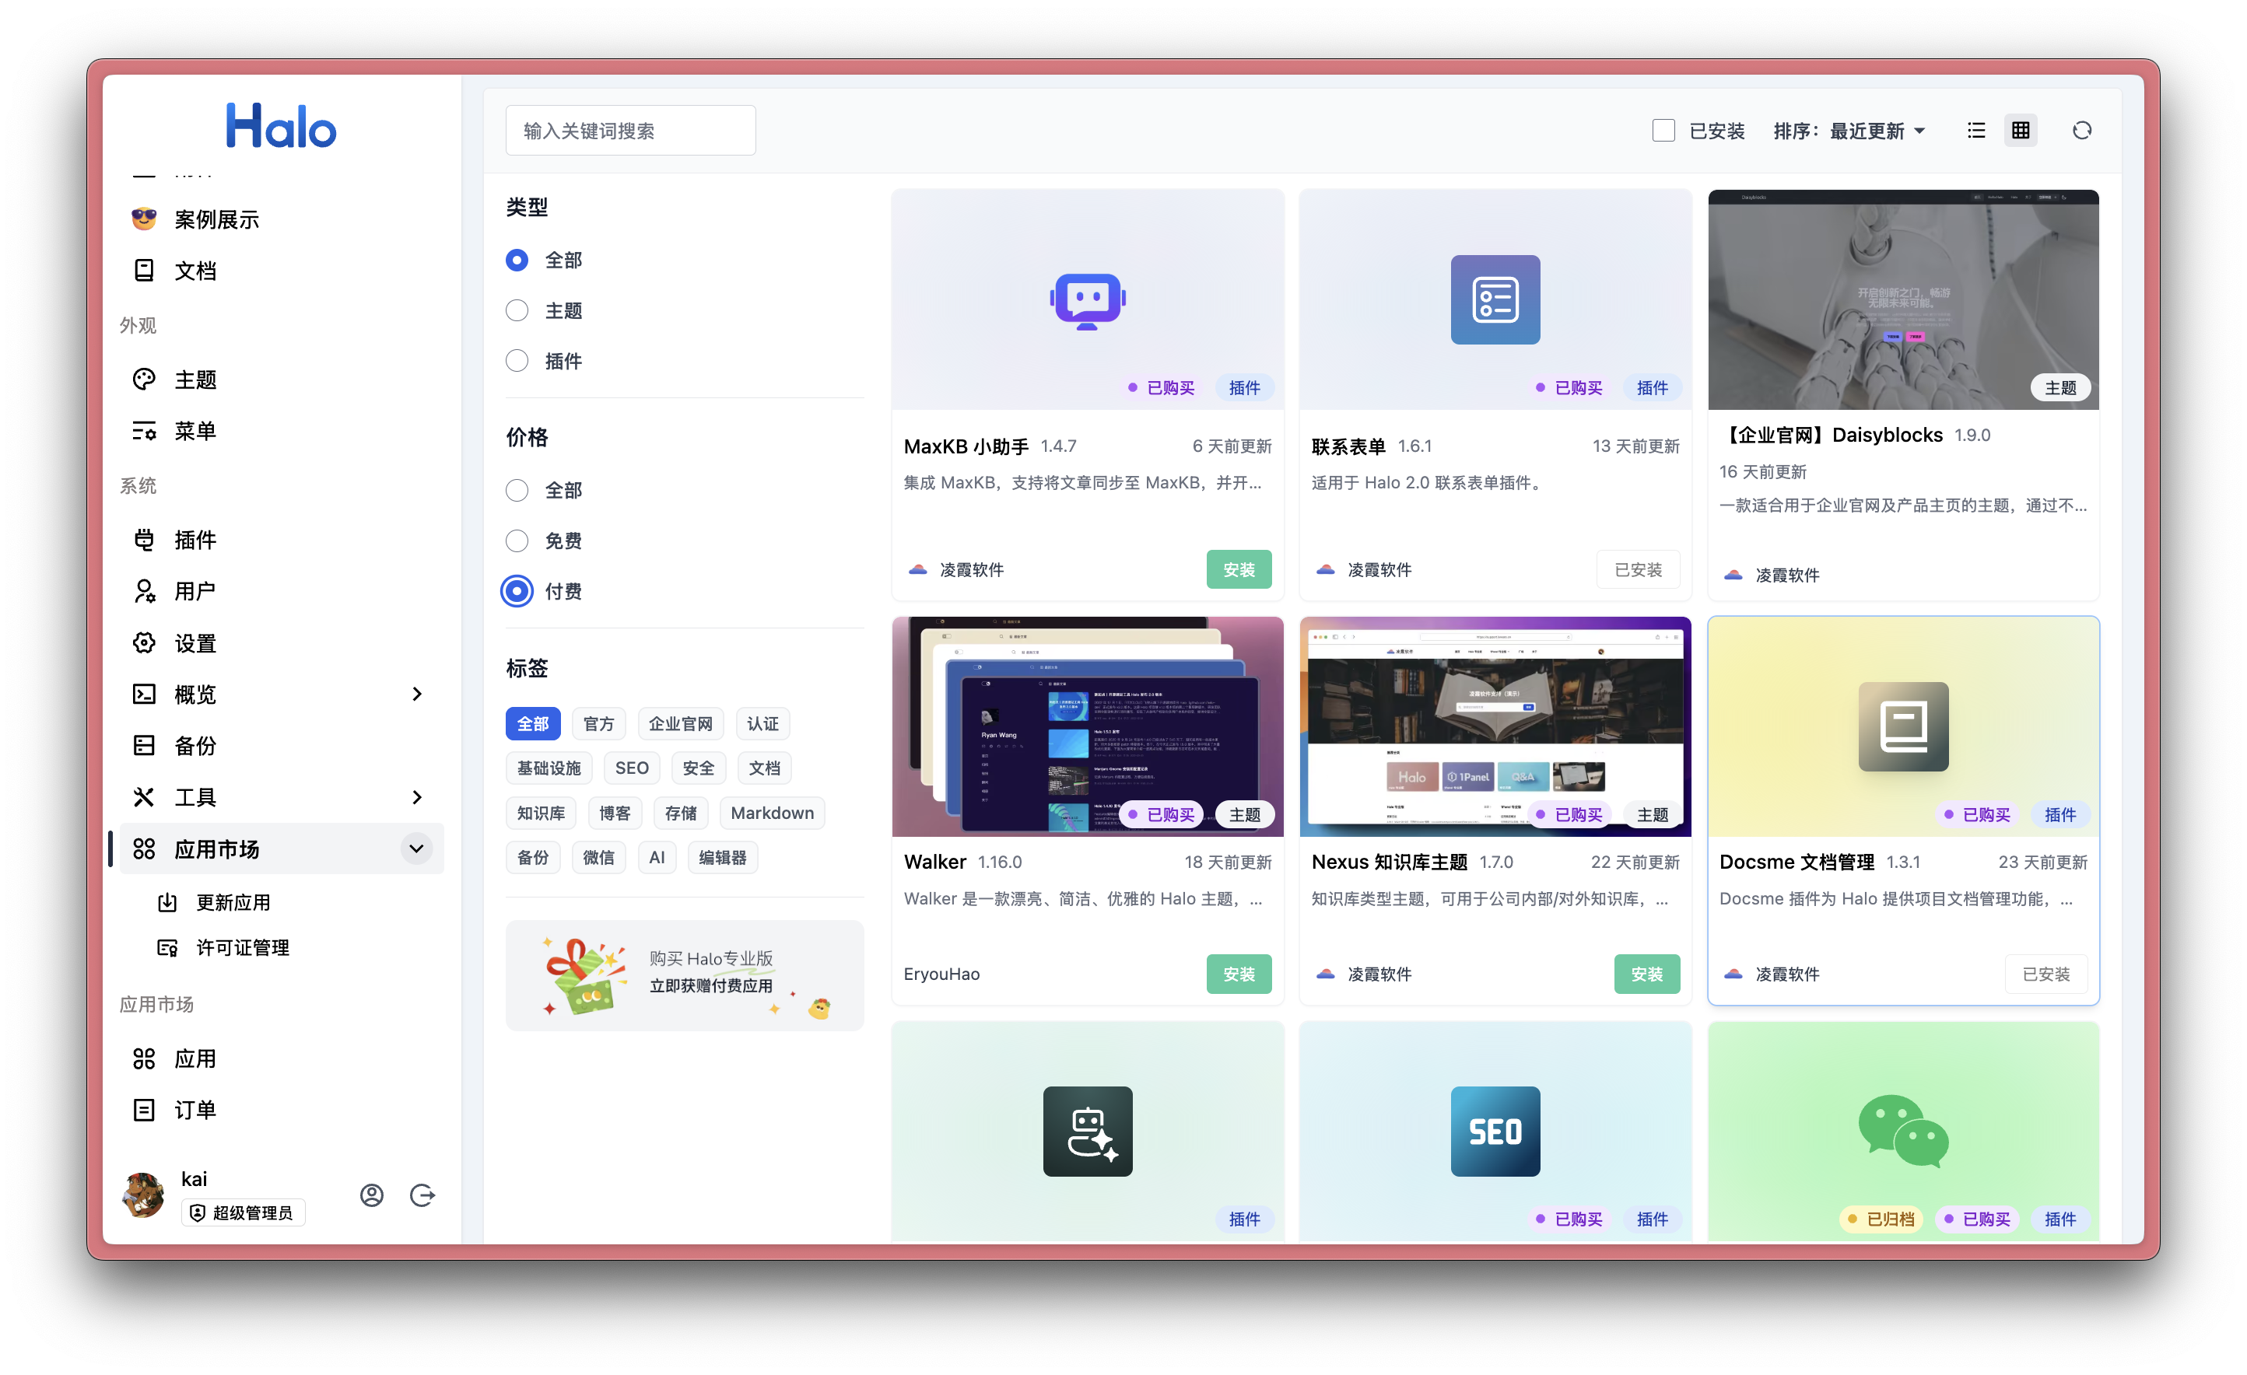This screenshot has width=2247, height=1375.
Task: Install the Walker theme
Action: tap(1239, 974)
